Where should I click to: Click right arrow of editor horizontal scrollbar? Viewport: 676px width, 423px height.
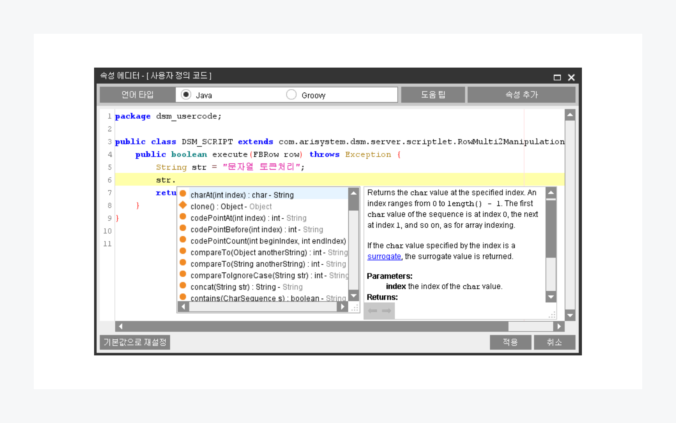(559, 326)
